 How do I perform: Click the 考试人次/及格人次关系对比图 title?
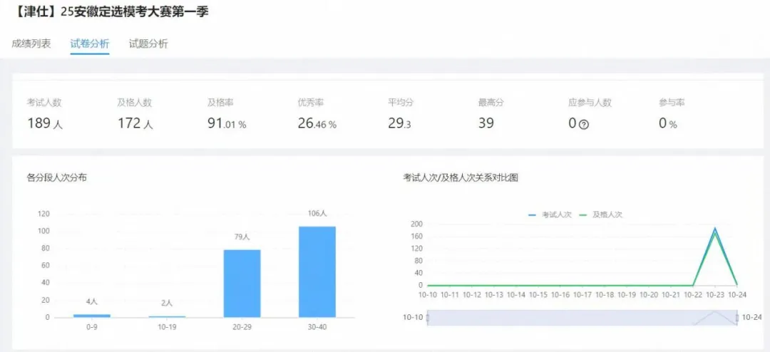point(461,177)
